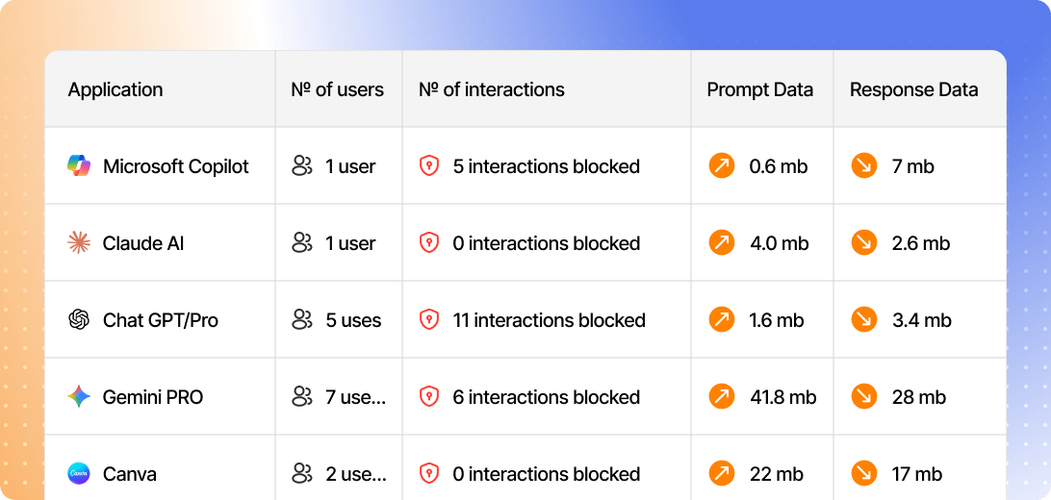
Task: Click the users icon in Claude AI row
Action: point(302,243)
